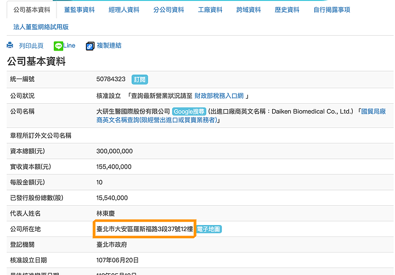Viewport: 395px width, 275px height.
Task: Click the 列印此頁 link
Action: pos(31,46)
